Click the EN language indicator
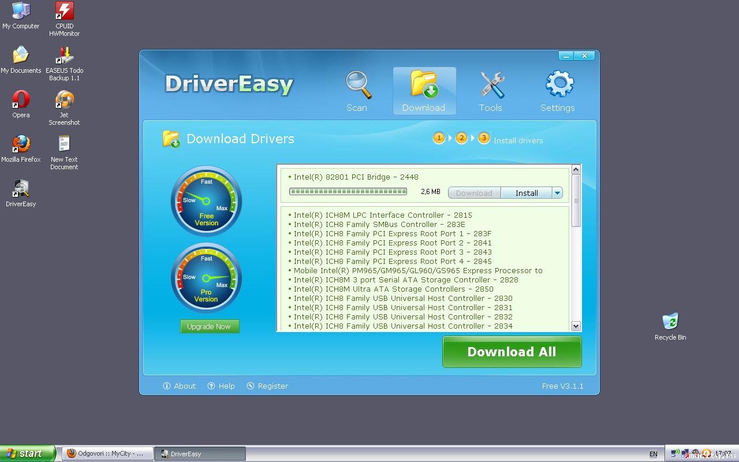This screenshot has height=462, width=739. pyautogui.click(x=653, y=454)
